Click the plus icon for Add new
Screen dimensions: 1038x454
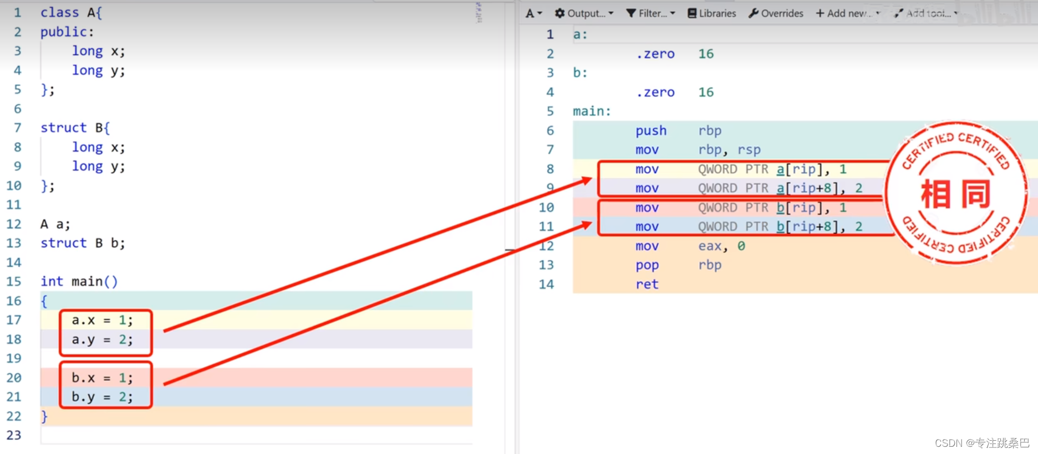(820, 13)
